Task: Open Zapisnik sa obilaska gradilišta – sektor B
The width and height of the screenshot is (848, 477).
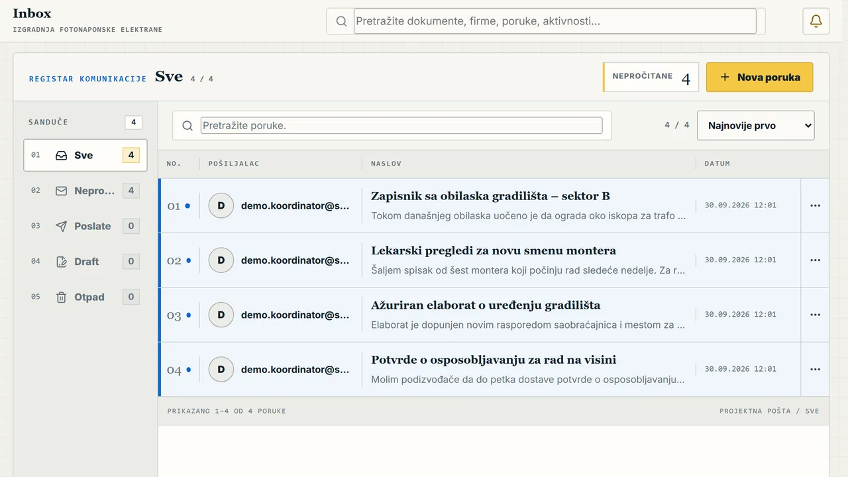Action: pyautogui.click(x=490, y=196)
